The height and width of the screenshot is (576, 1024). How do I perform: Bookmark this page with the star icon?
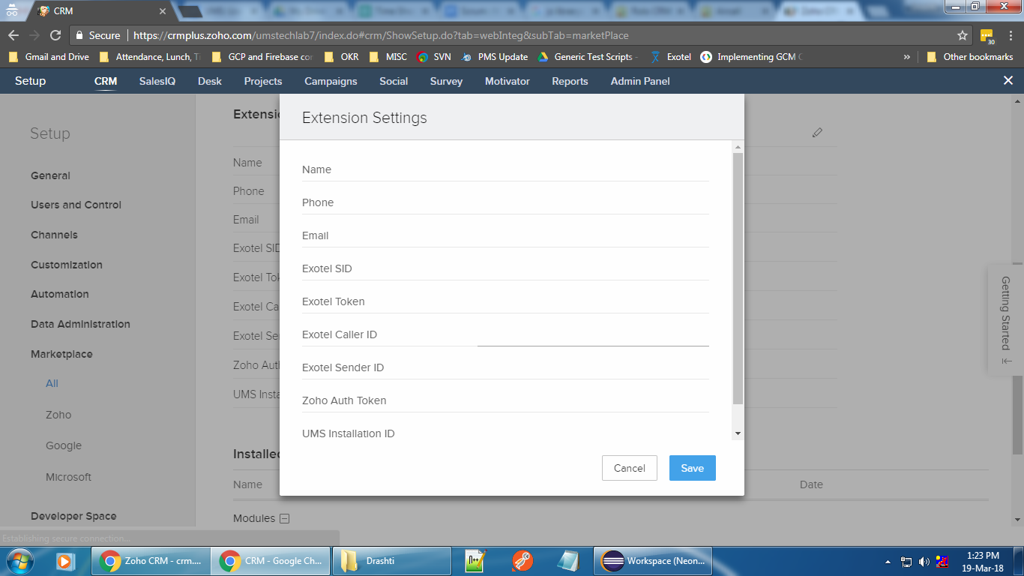click(x=963, y=35)
